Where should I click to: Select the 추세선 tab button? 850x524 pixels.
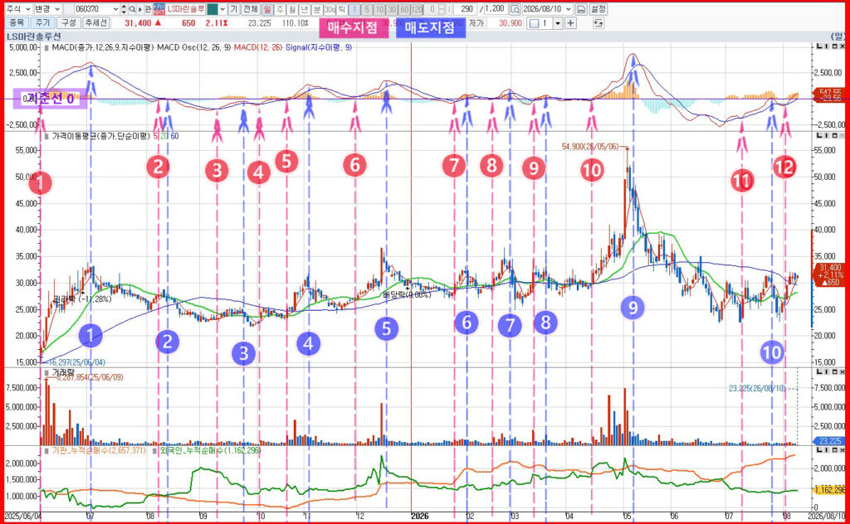96,22
